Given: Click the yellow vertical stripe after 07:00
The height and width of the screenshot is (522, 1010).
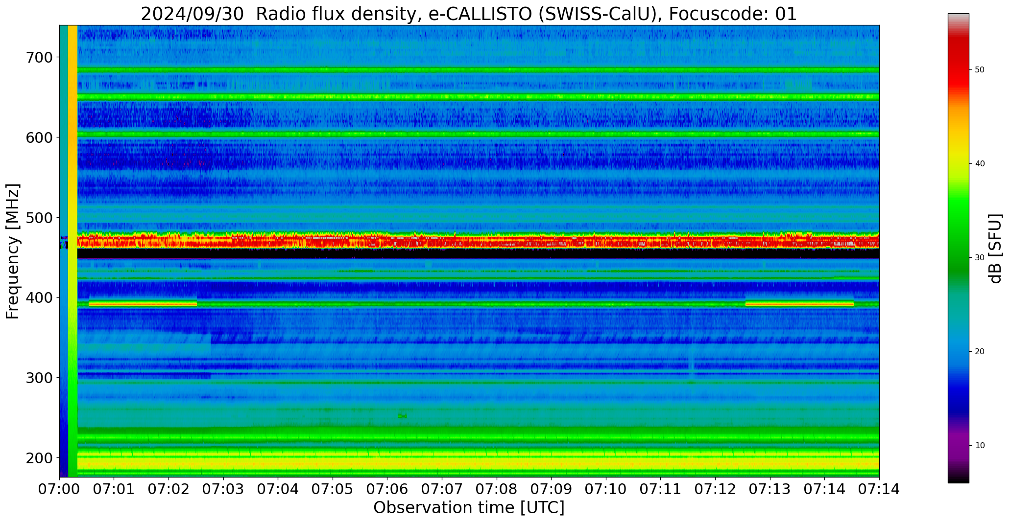Looking at the screenshot, I should [72, 251].
